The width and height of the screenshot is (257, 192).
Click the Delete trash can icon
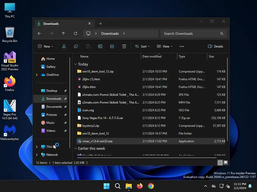[124, 46]
